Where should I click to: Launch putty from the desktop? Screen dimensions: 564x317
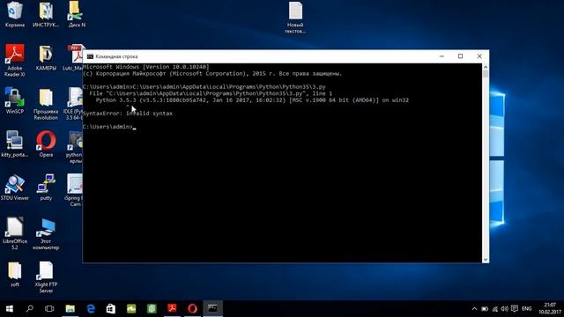(46, 188)
